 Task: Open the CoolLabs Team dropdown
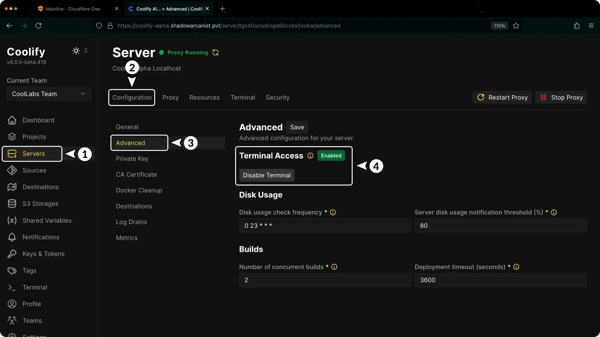pos(48,94)
